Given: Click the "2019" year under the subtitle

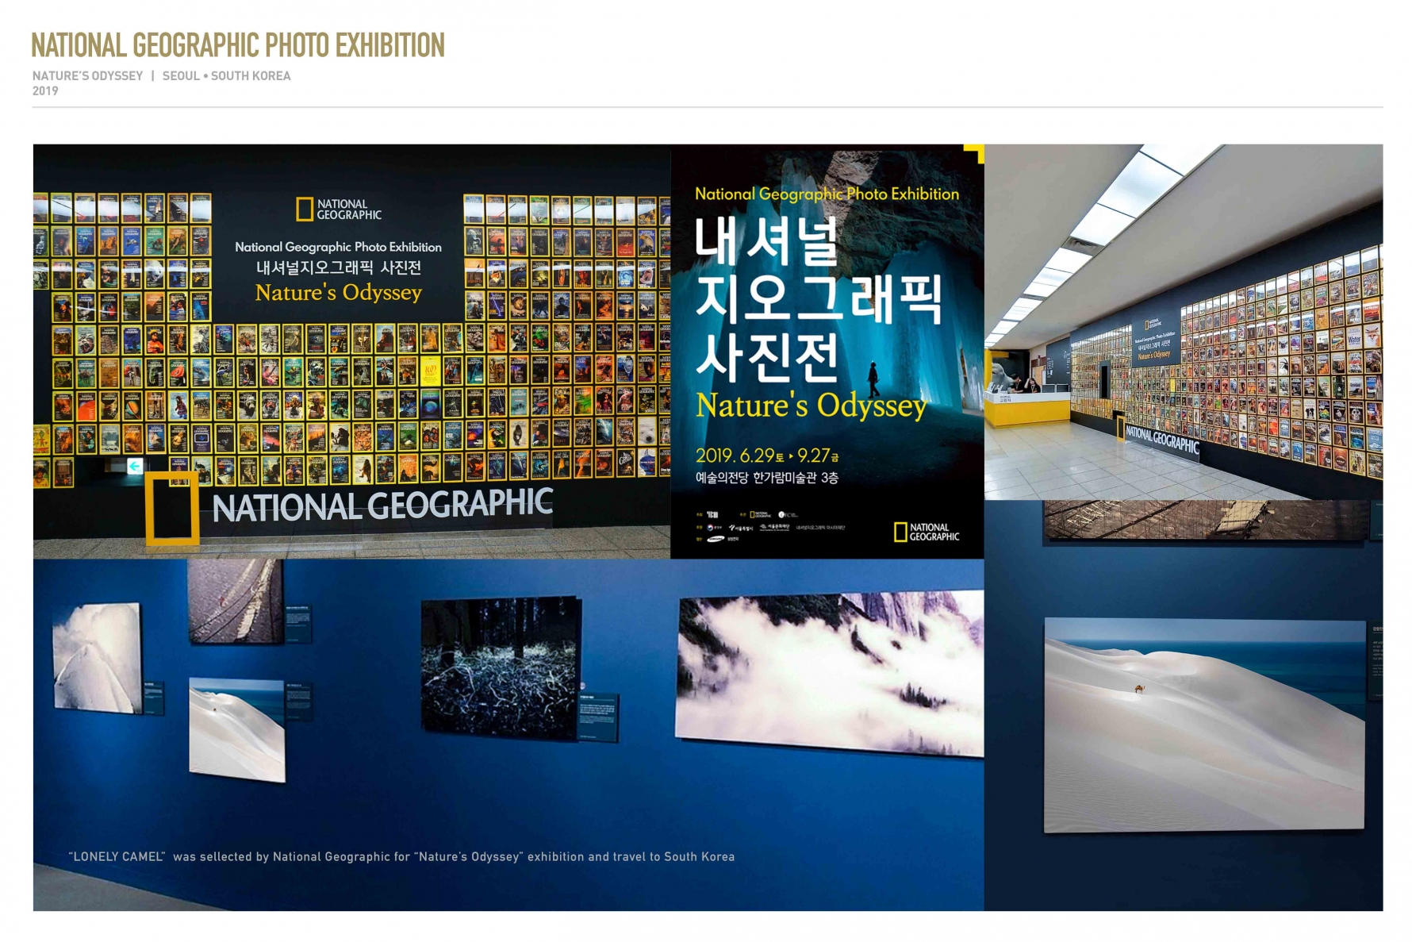Looking at the screenshot, I should 45,91.
